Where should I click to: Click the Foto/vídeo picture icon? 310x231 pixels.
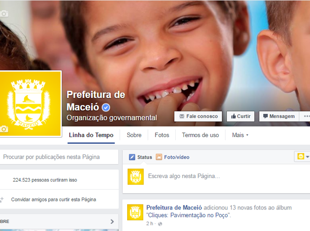159,157
